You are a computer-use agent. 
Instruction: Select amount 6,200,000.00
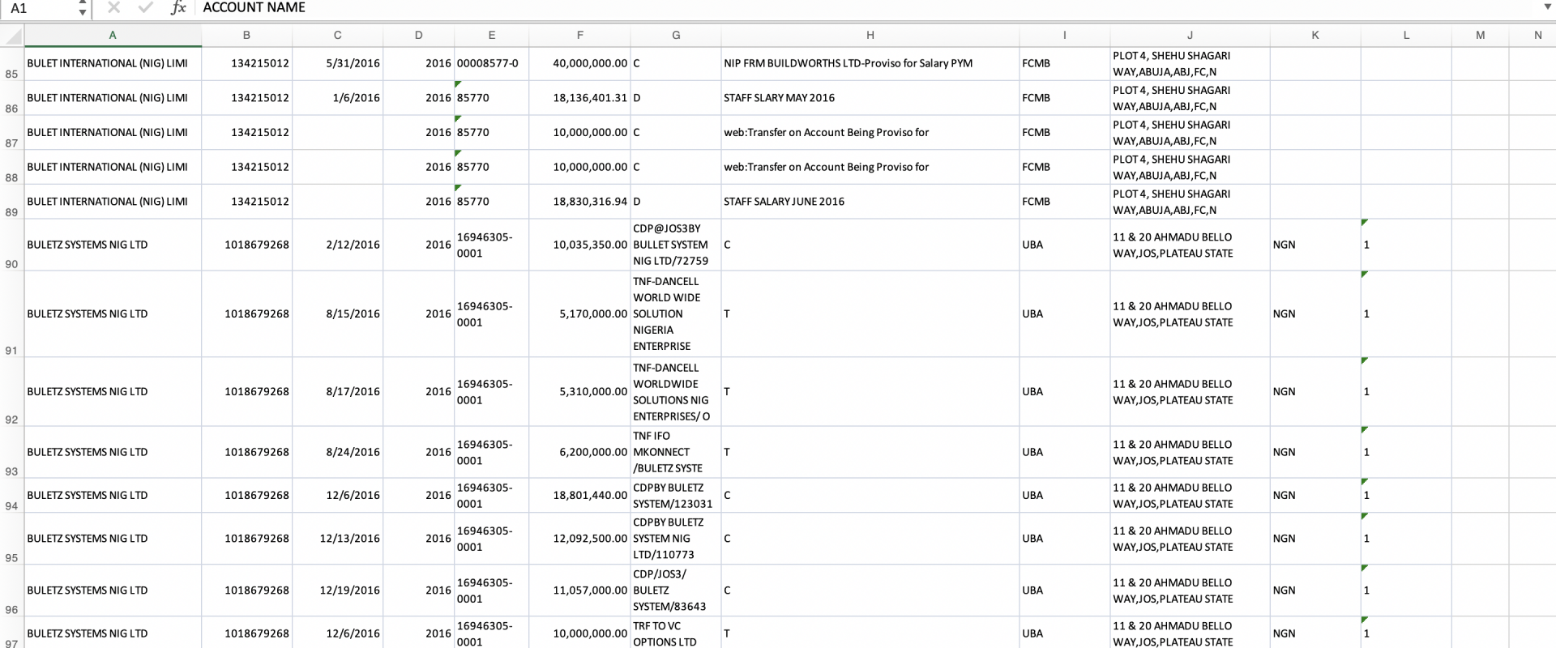pyautogui.click(x=579, y=452)
